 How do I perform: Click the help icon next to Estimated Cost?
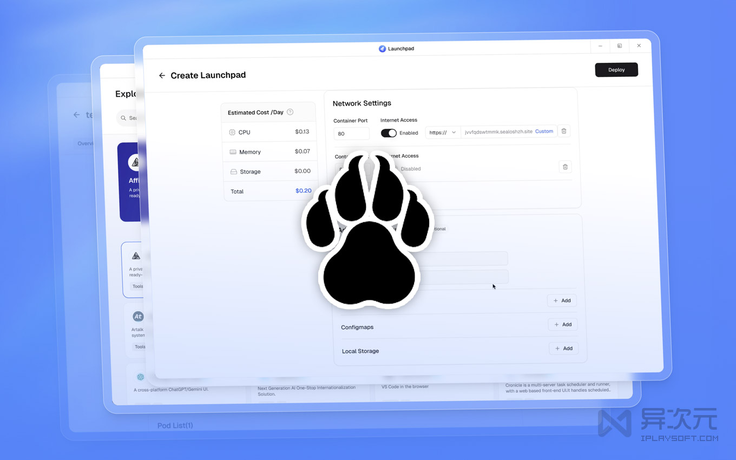290,112
